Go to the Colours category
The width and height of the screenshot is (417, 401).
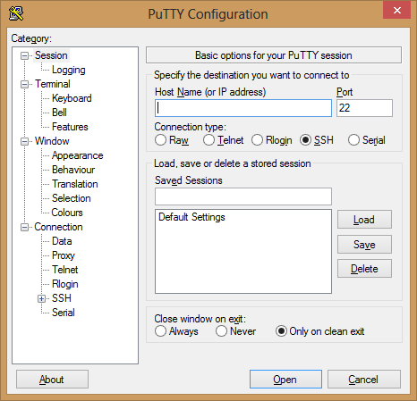(67, 213)
